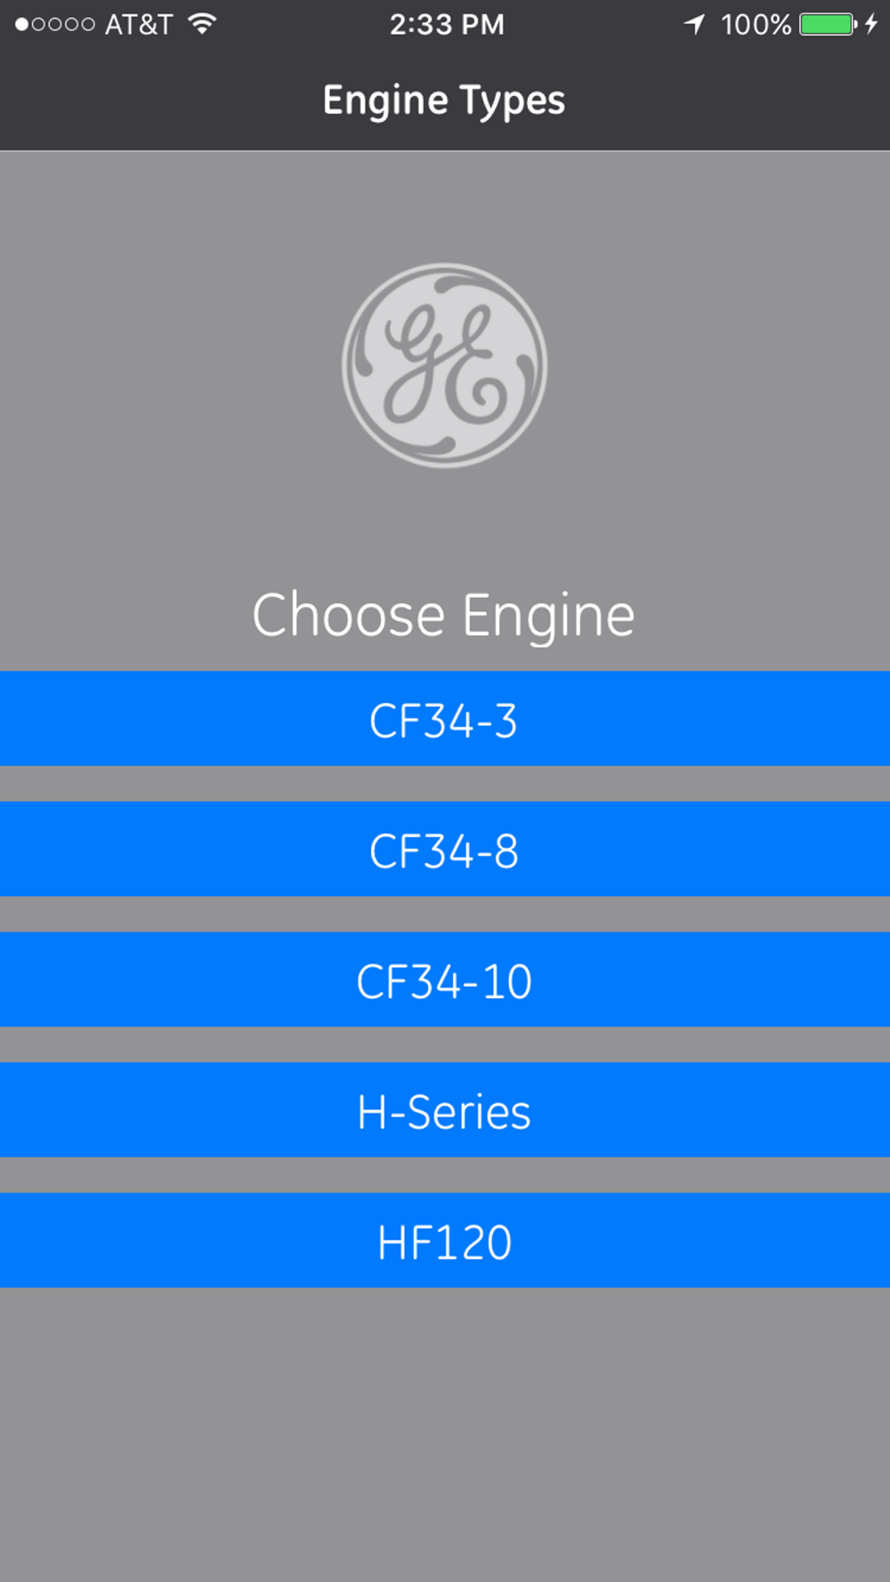Viewport: 890px width, 1582px height.
Task: Pick the H-Series engine
Action: click(445, 1110)
